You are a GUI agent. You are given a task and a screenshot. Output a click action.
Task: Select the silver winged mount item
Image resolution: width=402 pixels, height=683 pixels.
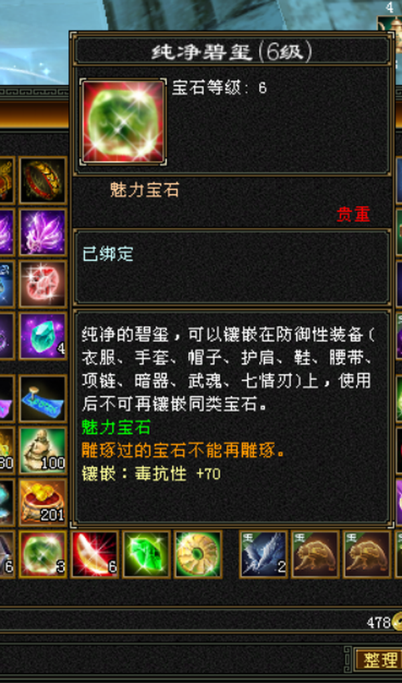264,554
